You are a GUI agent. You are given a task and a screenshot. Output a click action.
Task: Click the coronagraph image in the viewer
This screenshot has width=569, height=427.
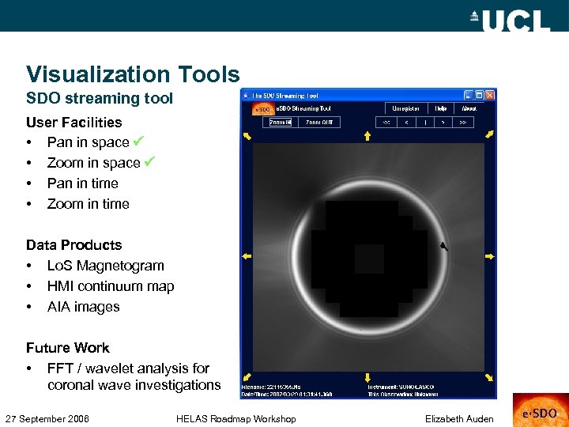point(368,257)
